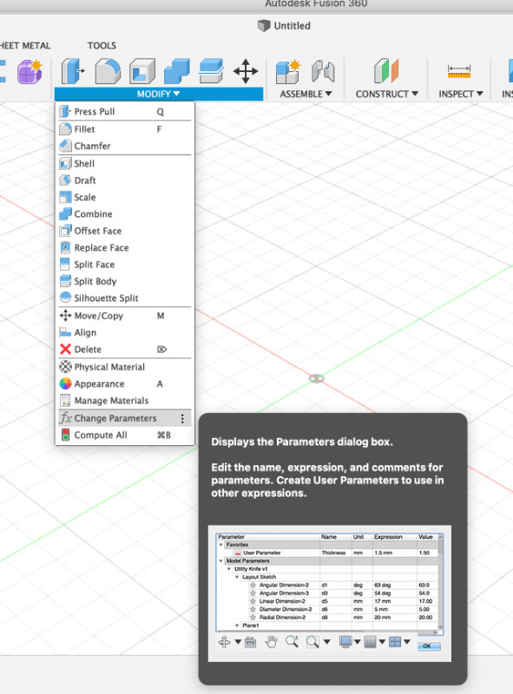Click the origin point in the viewport

coord(316,378)
